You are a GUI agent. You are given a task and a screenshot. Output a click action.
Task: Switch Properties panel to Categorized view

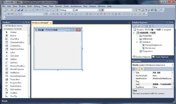(x=134, y=69)
